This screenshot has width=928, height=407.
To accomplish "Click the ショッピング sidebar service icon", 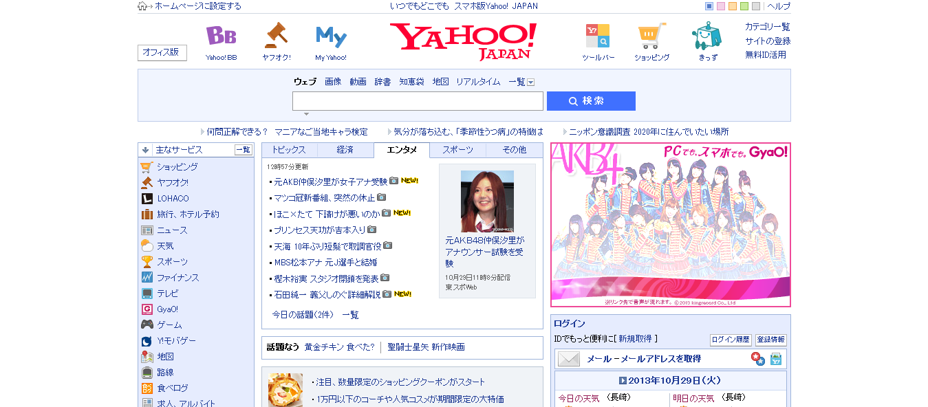I will [x=147, y=167].
